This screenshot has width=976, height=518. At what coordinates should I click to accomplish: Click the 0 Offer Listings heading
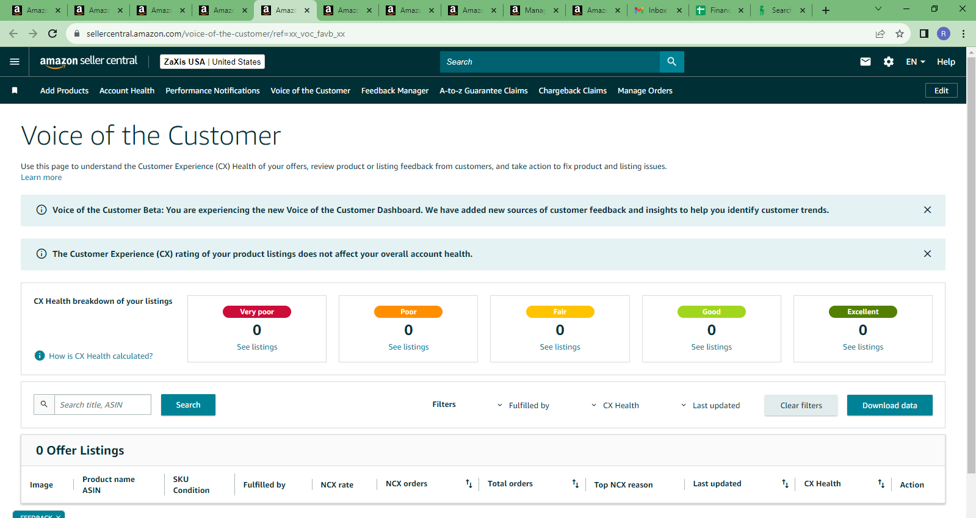(80, 450)
